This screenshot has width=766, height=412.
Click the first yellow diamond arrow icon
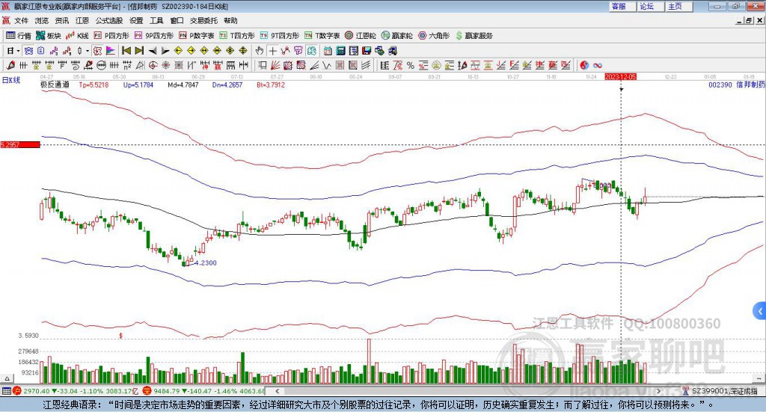178,51
